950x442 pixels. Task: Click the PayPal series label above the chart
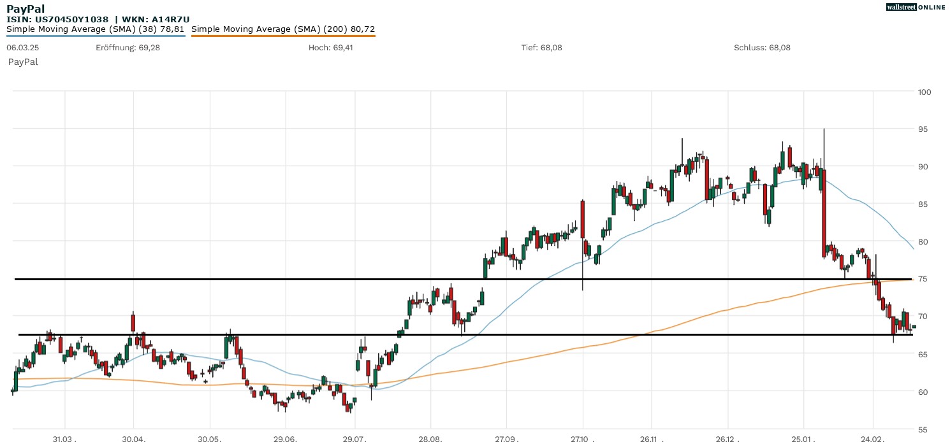pos(23,62)
